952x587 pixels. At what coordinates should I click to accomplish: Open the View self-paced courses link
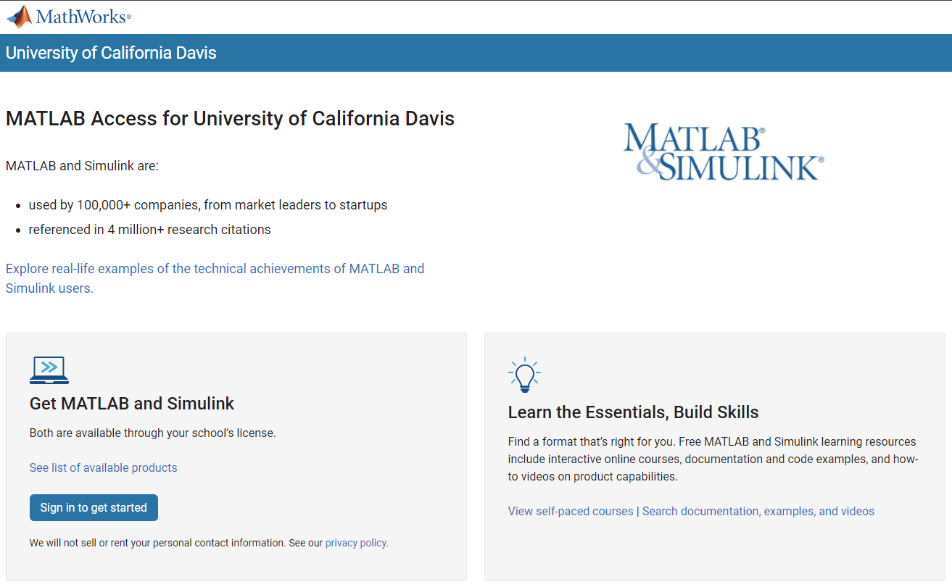tap(571, 511)
